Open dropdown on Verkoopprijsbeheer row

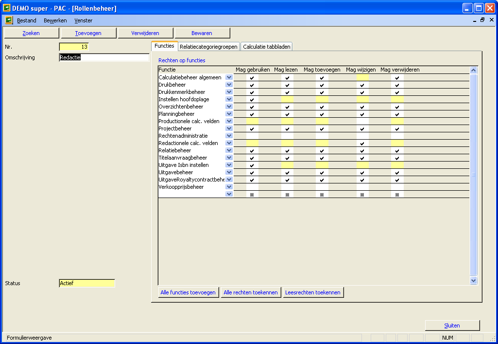(x=229, y=187)
